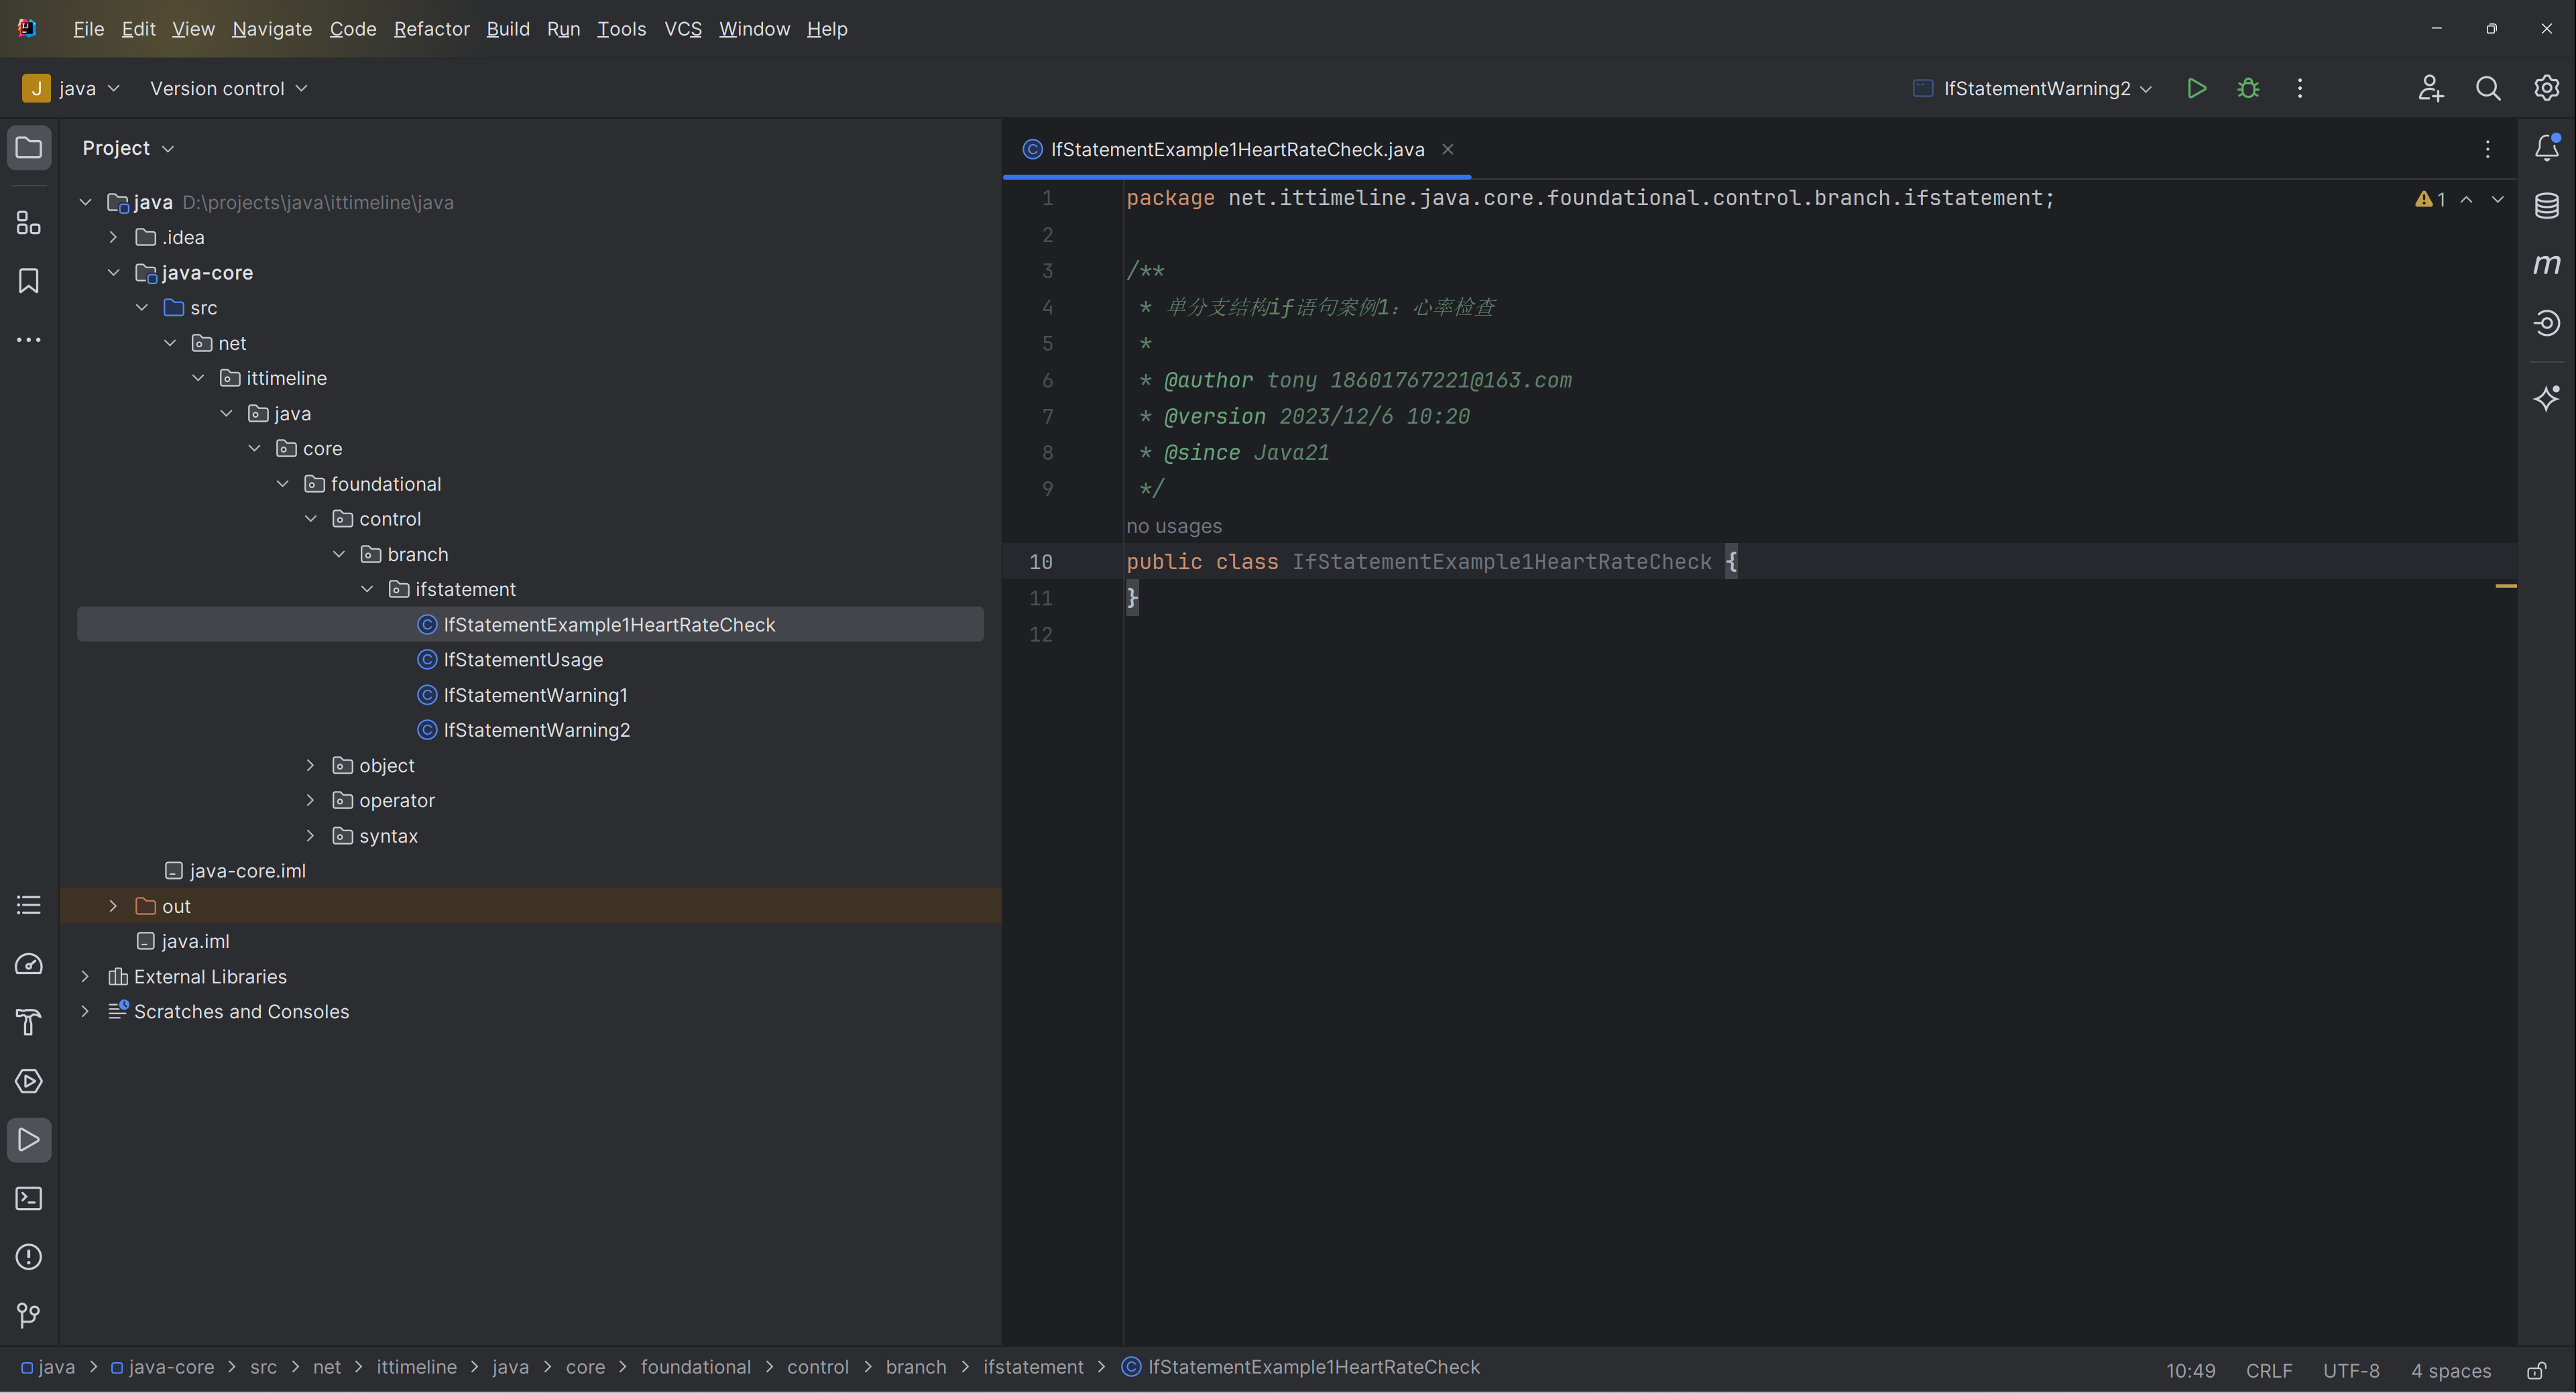Open the Terminal tool window
The height and width of the screenshot is (1393, 2576).
[x=29, y=1198]
